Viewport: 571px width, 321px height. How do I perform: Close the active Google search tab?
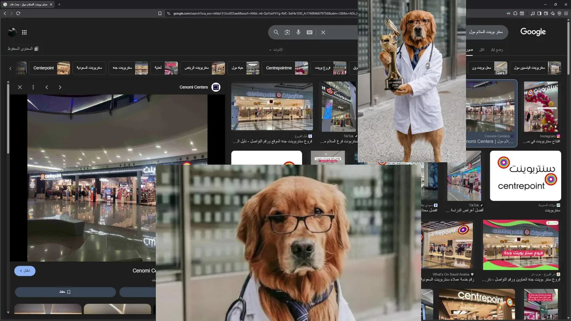[x=51, y=4]
